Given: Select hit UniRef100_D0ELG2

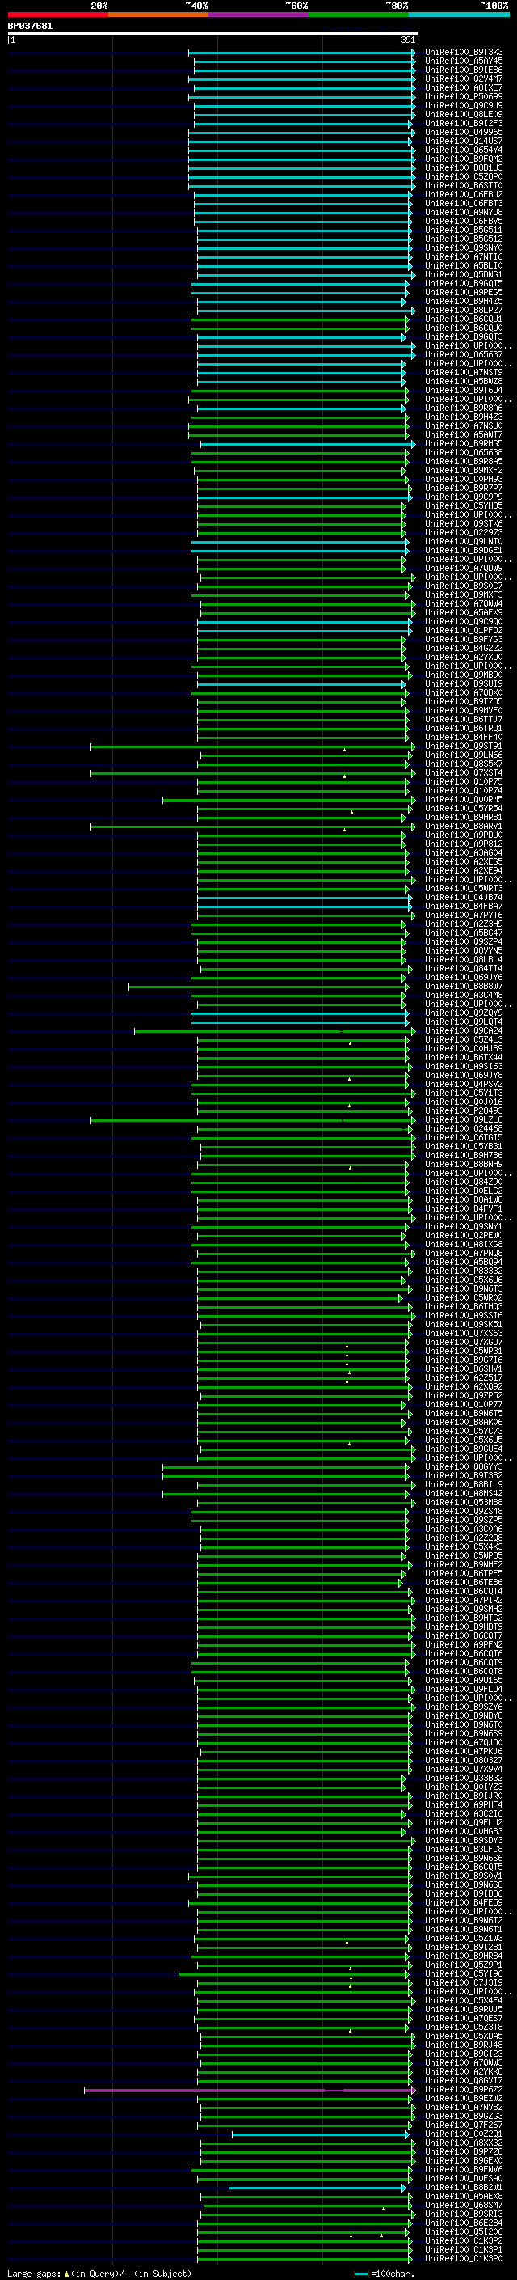Looking at the screenshot, I should [464, 1191].
